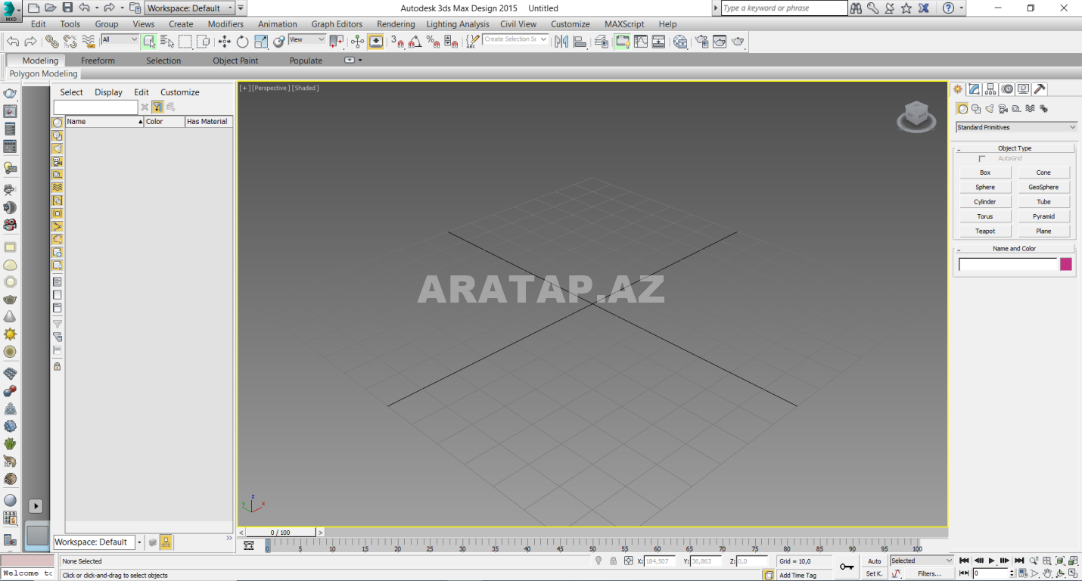The height and width of the screenshot is (581, 1082).
Task: Click the Play Animation button
Action: [991, 561]
